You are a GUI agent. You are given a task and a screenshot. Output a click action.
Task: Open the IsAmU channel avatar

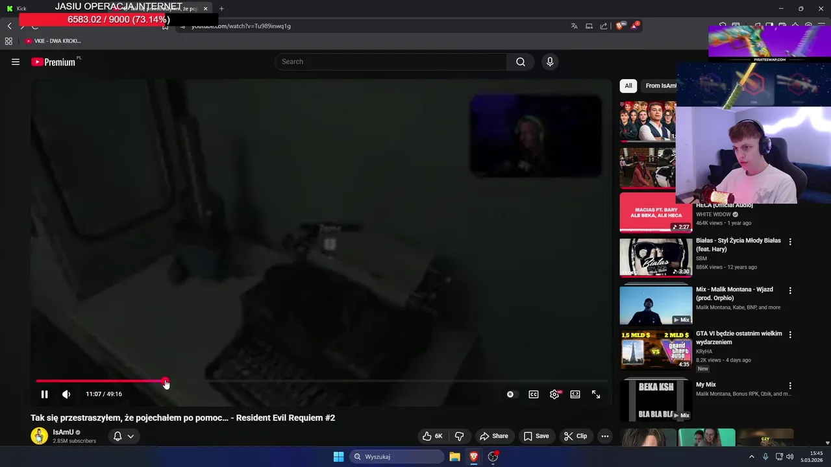pyautogui.click(x=39, y=436)
